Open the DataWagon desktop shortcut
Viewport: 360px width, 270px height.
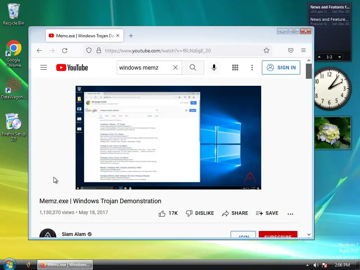pyautogui.click(x=14, y=88)
